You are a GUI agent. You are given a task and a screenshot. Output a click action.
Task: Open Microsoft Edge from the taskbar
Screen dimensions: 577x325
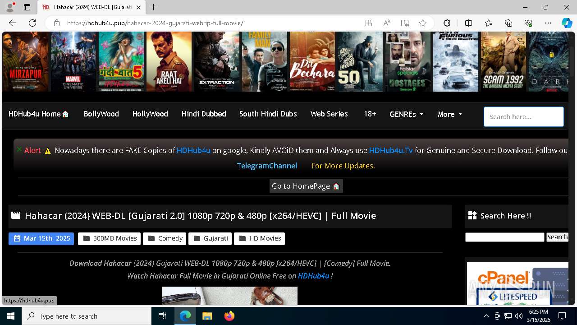point(185,316)
